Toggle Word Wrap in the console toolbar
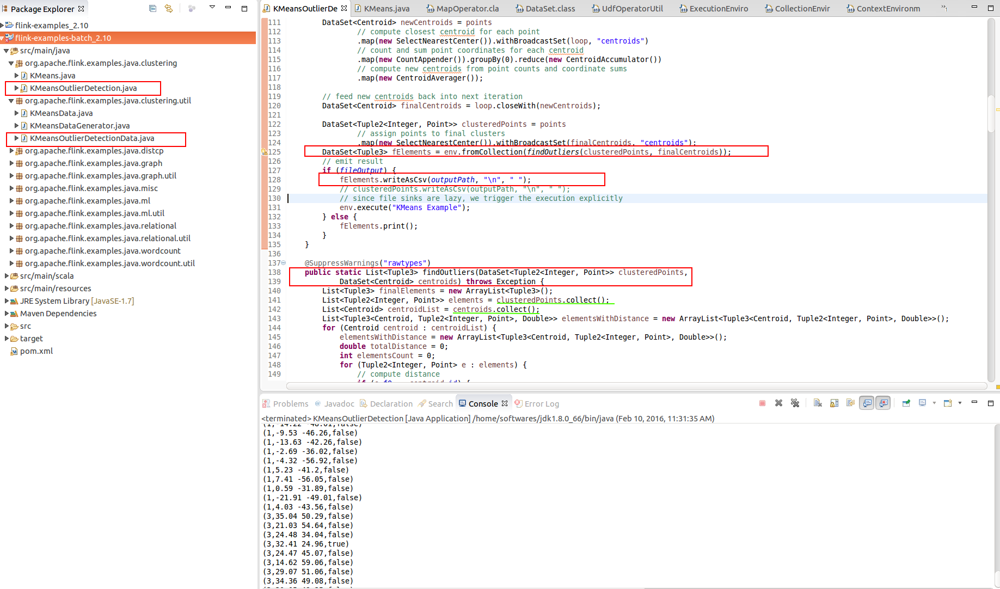The image size is (1000, 589). coord(850,403)
